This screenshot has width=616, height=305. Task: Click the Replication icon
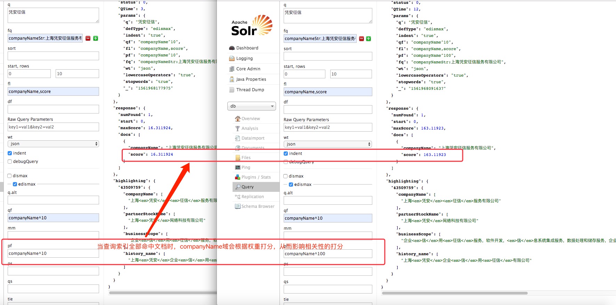click(x=238, y=197)
